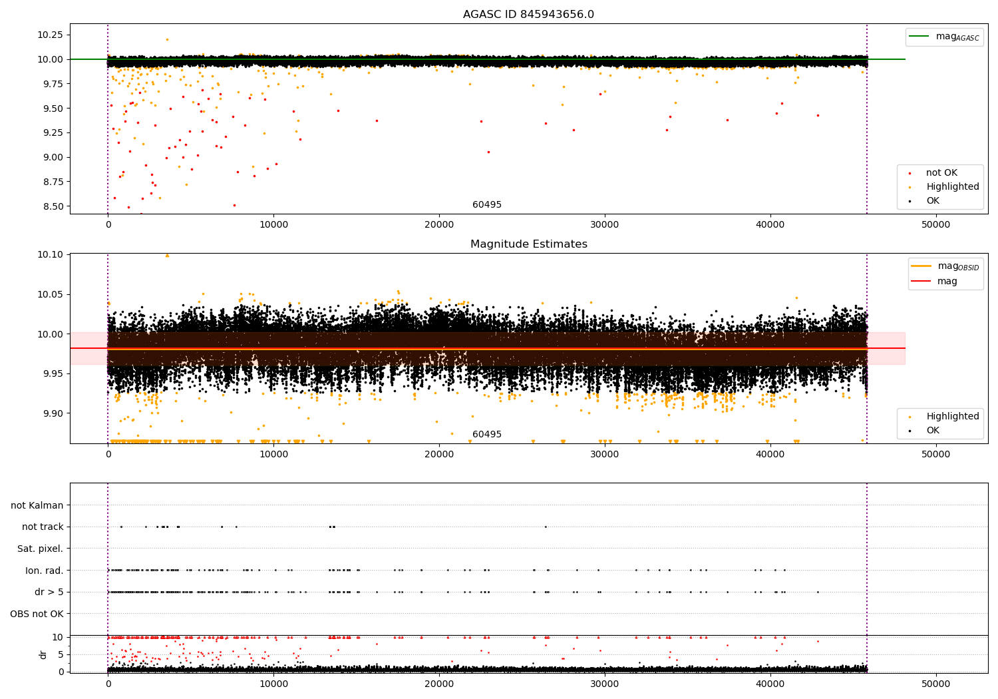Select the 'not track' row label
This screenshot has width=998, height=699.
tap(43, 527)
